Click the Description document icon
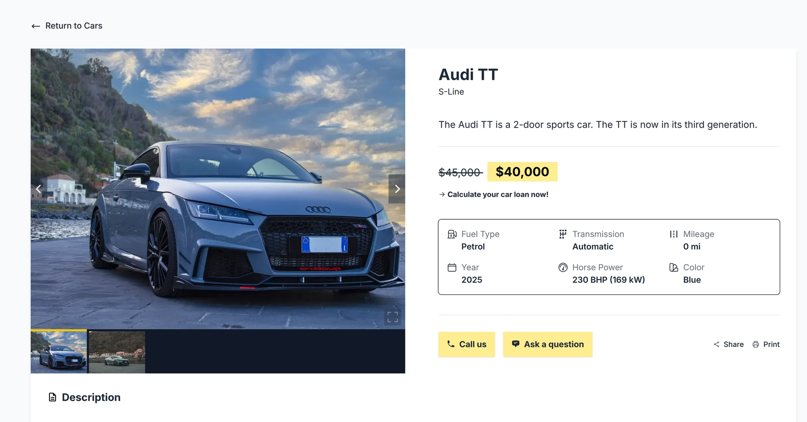This screenshot has width=807, height=422. [x=52, y=397]
